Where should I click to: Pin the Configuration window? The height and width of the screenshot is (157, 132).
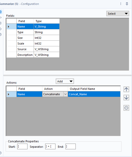point(127,4)
